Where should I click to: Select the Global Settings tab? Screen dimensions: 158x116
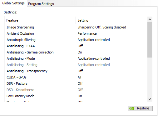13,3
